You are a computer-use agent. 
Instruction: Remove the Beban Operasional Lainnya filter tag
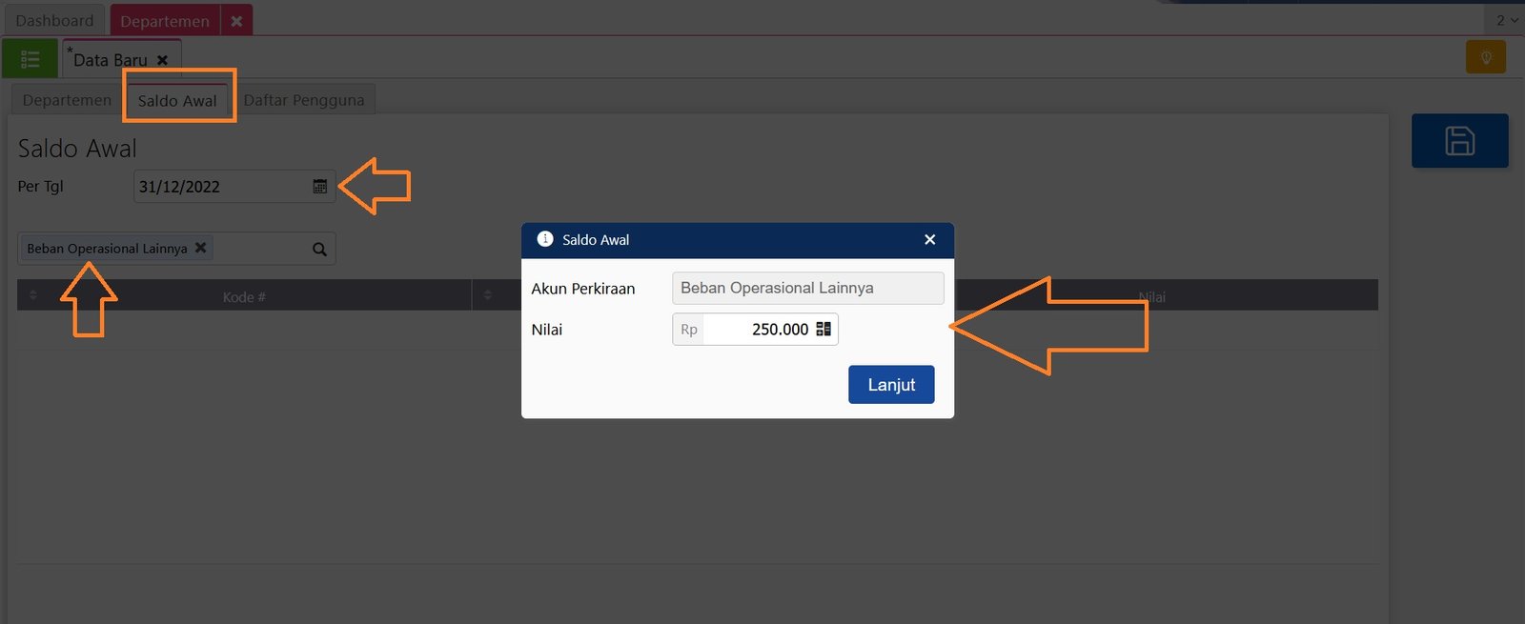click(x=200, y=248)
